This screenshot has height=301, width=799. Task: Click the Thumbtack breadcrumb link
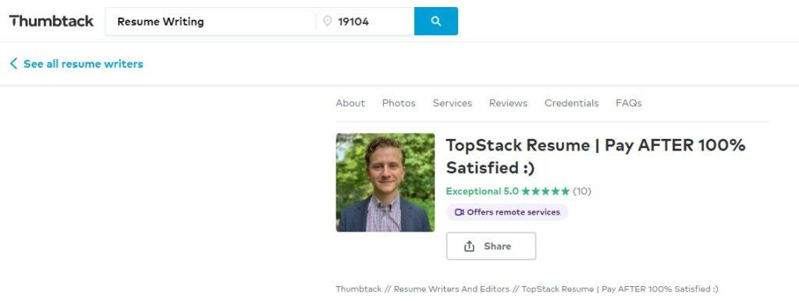[x=358, y=289]
